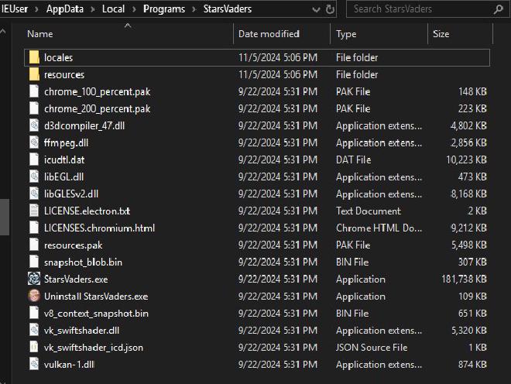Select the locales folder icon
Viewport: 511px width, 384px height.
pyautogui.click(x=34, y=57)
